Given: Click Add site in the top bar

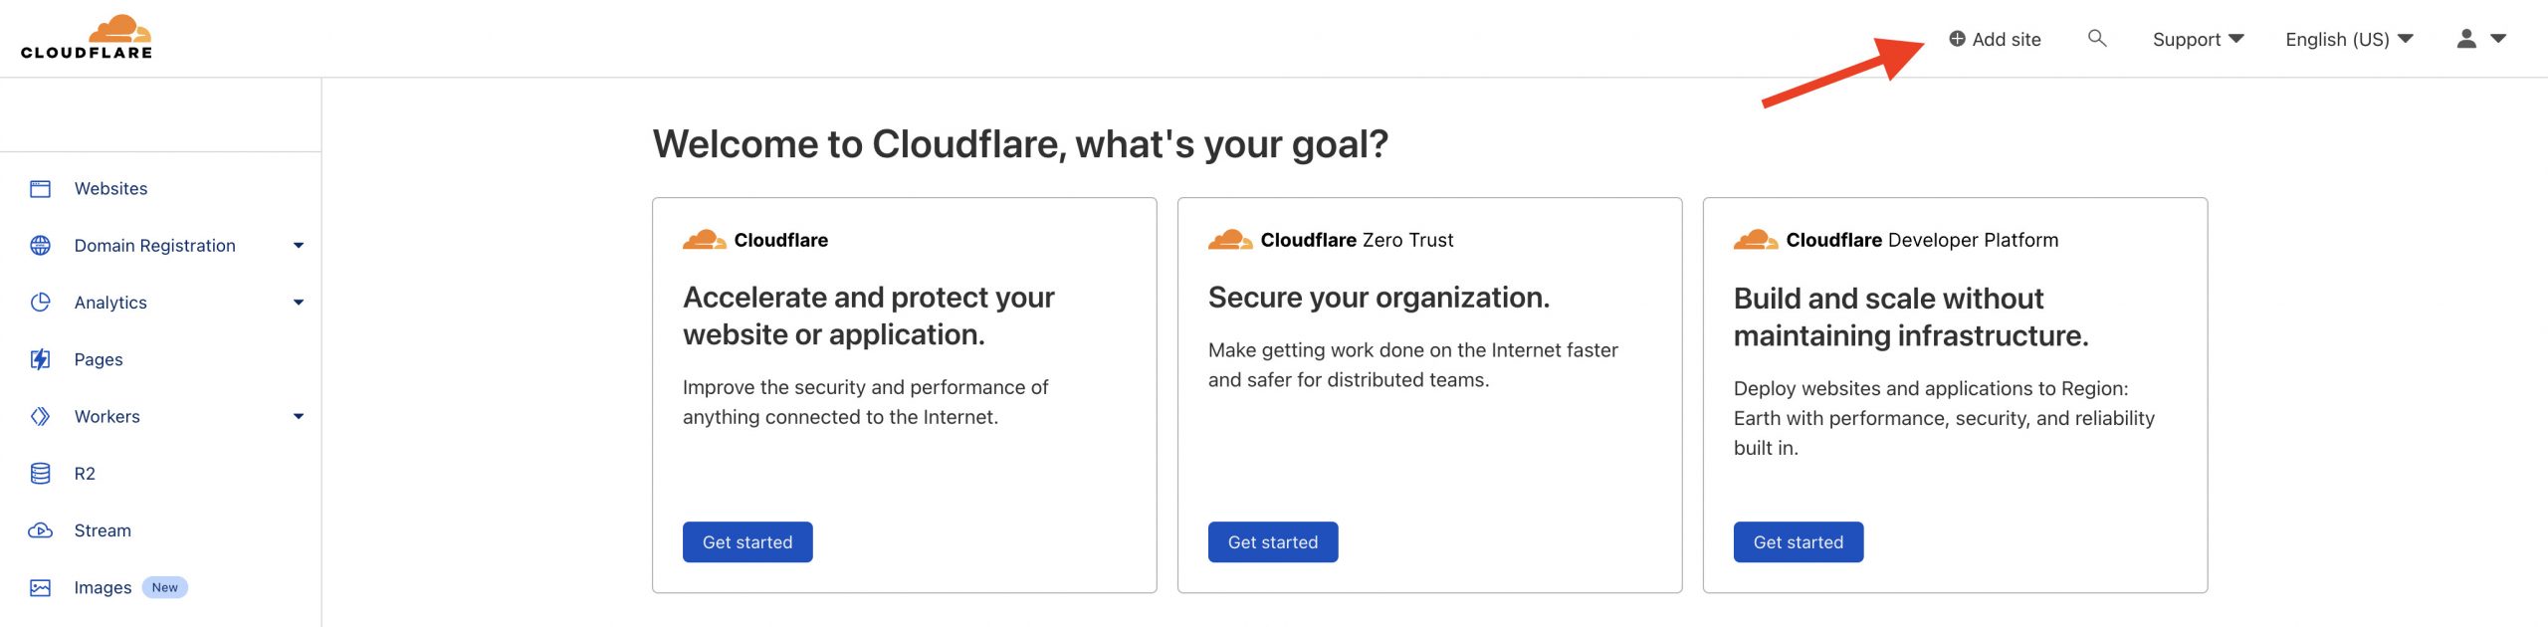Looking at the screenshot, I should (1997, 39).
